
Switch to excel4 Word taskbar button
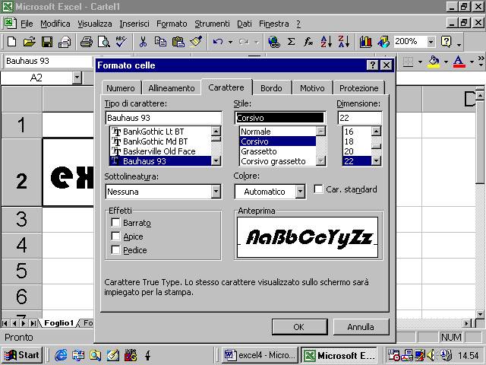260,355
